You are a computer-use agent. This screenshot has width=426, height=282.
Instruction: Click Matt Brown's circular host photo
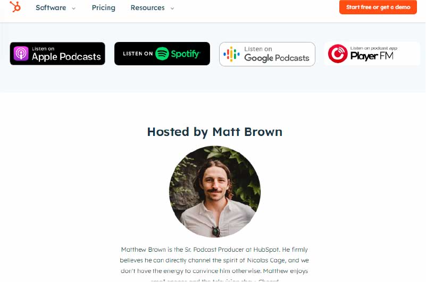(215, 192)
